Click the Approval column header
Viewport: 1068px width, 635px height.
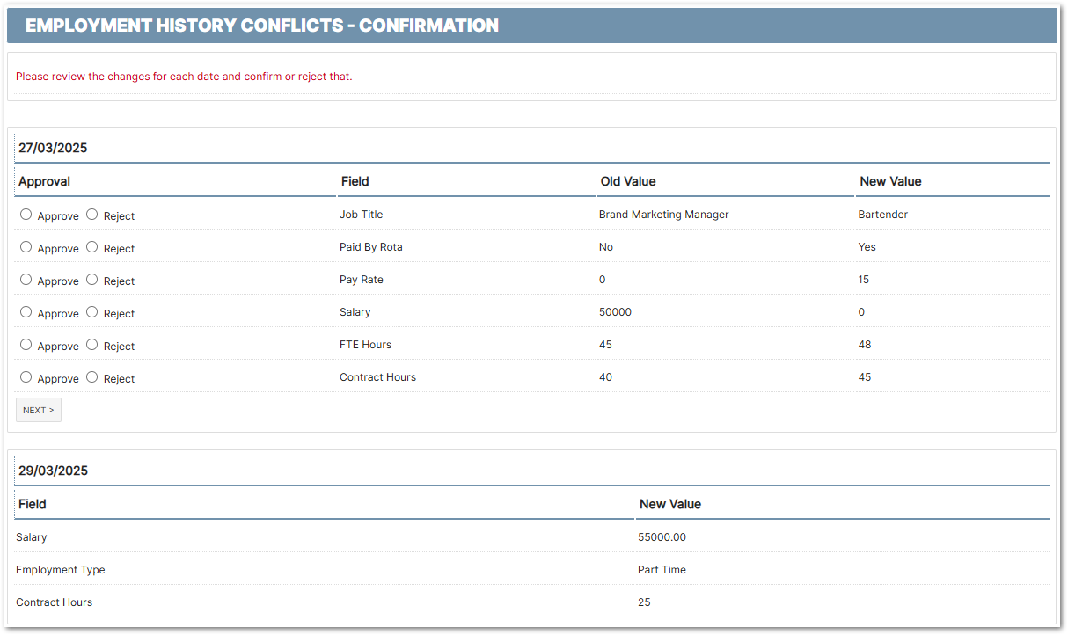click(x=44, y=181)
